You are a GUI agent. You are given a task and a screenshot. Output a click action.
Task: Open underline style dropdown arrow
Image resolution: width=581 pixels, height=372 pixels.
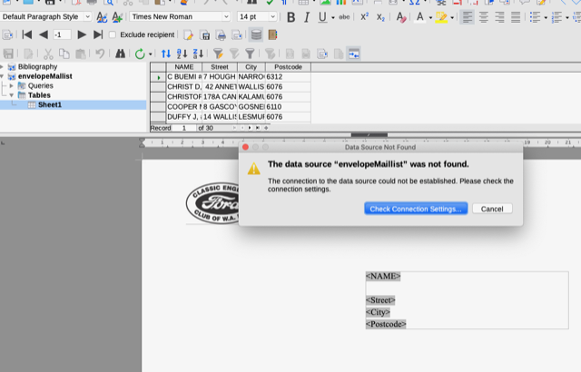coord(333,18)
